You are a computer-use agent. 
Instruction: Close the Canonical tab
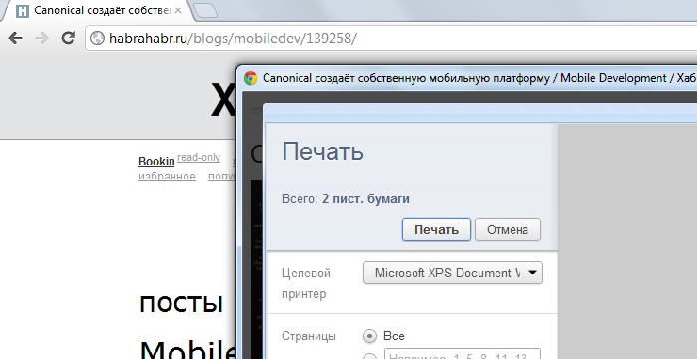pos(178,10)
